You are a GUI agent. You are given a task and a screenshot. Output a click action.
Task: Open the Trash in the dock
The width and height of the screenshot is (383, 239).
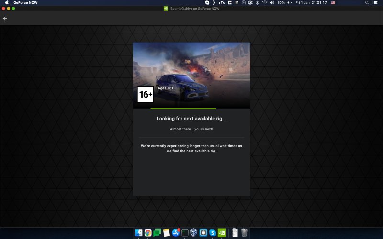[244, 233]
